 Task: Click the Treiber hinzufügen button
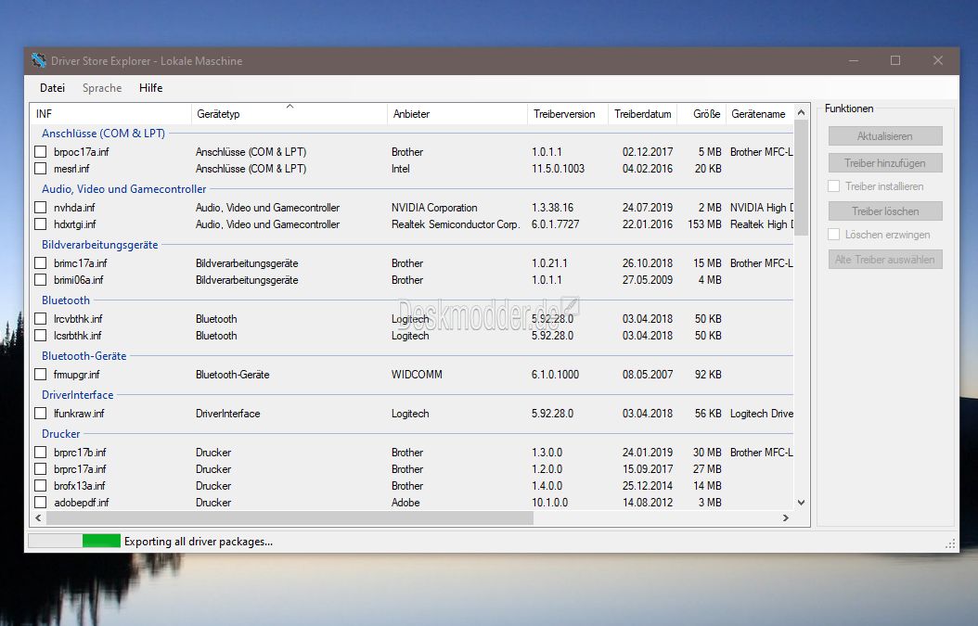point(885,162)
